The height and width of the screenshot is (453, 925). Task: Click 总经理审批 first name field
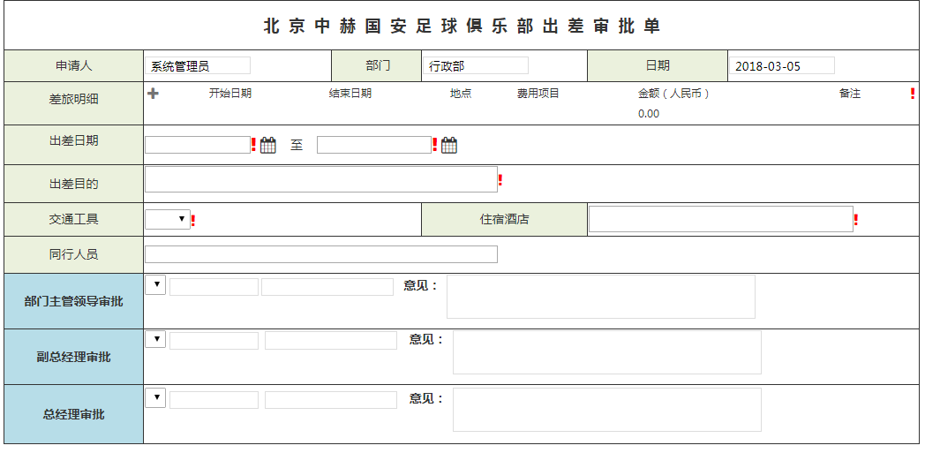pos(214,400)
